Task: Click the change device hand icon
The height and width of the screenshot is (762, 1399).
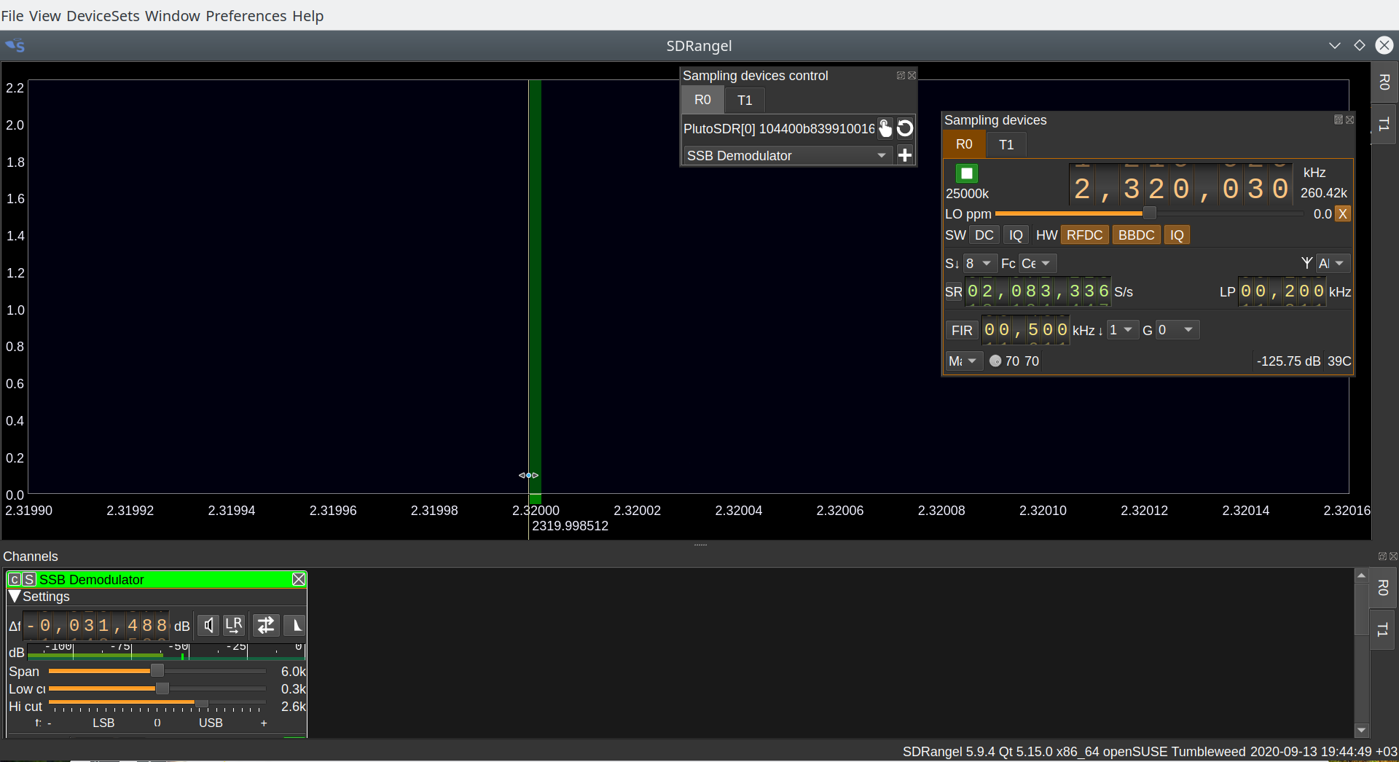Action: click(885, 129)
